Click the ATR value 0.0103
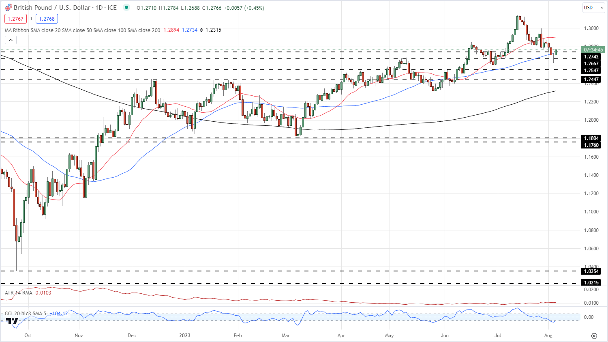The width and height of the screenshot is (608, 342). 43,293
